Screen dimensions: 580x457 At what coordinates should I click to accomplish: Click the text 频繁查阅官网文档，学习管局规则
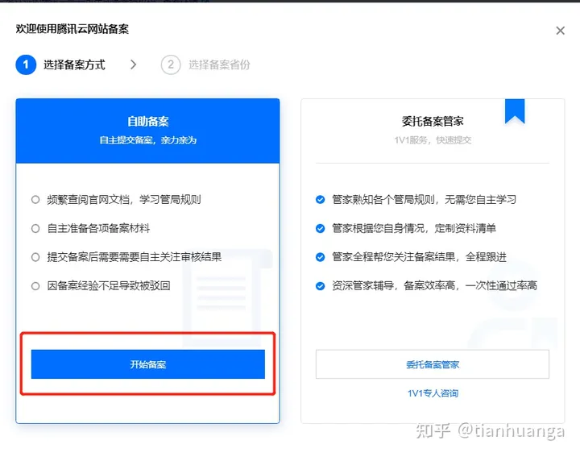[x=124, y=200]
